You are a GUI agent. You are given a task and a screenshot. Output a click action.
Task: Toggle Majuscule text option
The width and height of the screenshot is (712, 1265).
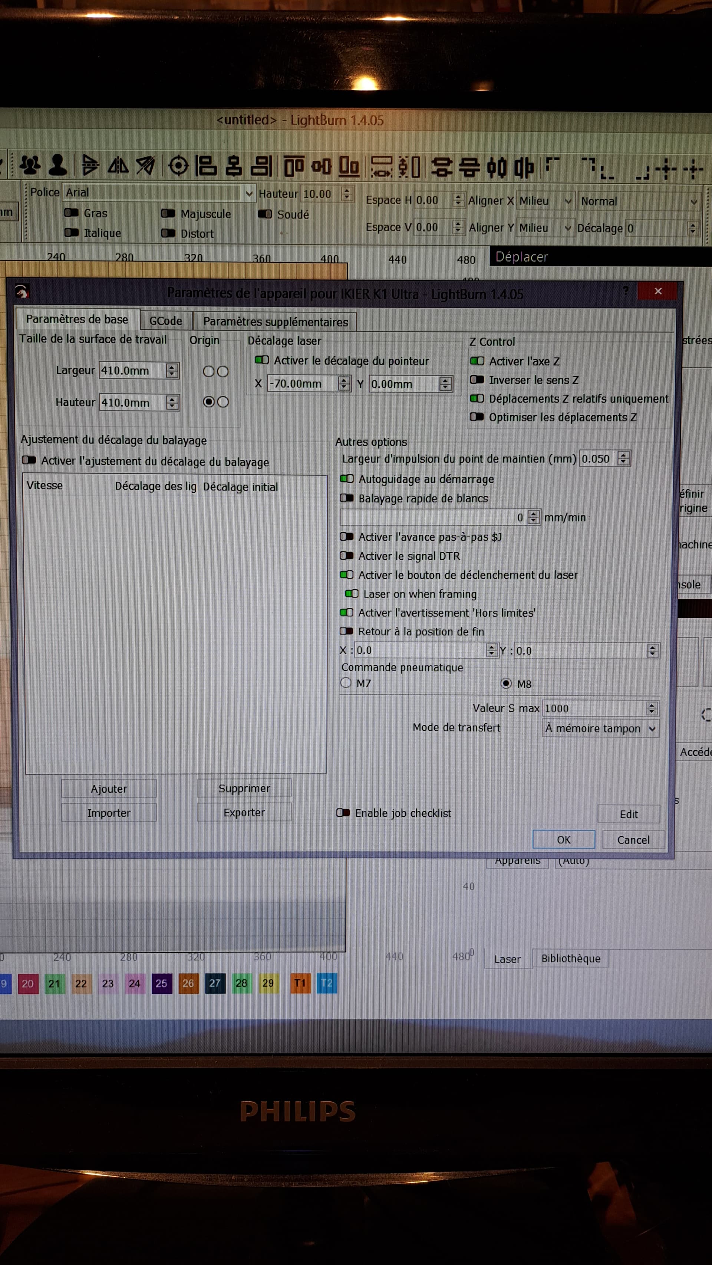168,213
